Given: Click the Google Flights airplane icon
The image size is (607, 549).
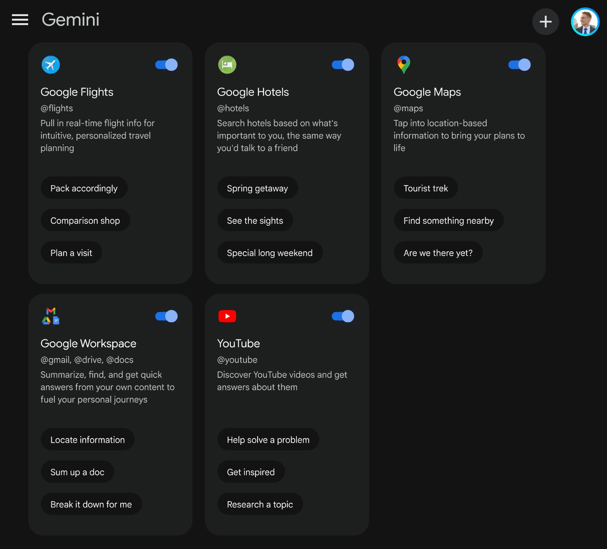Looking at the screenshot, I should 51,65.
